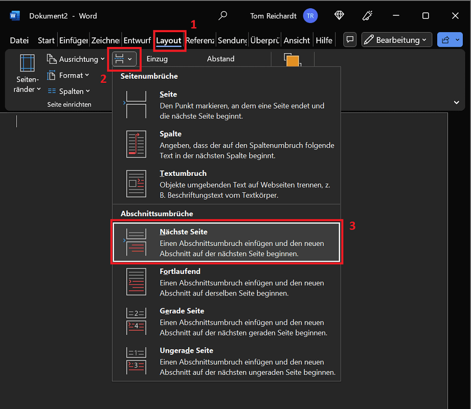The height and width of the screenshot is (409, 471).
Task: Click the Einzug label
Action: pyautogui.click(x=157, y=59)
